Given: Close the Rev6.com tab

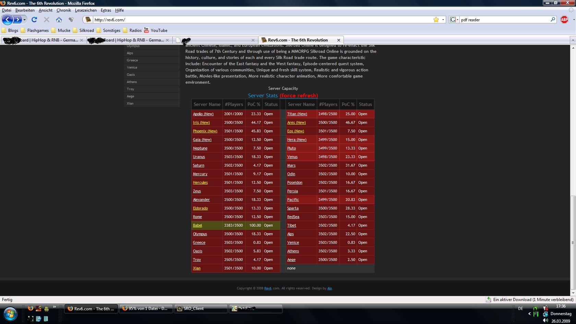Looking at the screenshot, I should coord(339,40).
